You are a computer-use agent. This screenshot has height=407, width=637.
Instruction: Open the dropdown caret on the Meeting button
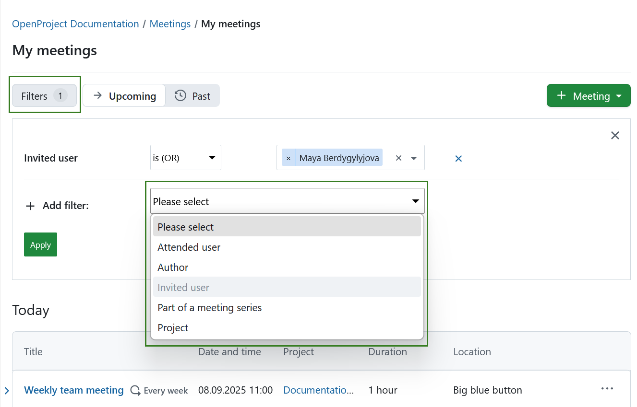[618, 95]
